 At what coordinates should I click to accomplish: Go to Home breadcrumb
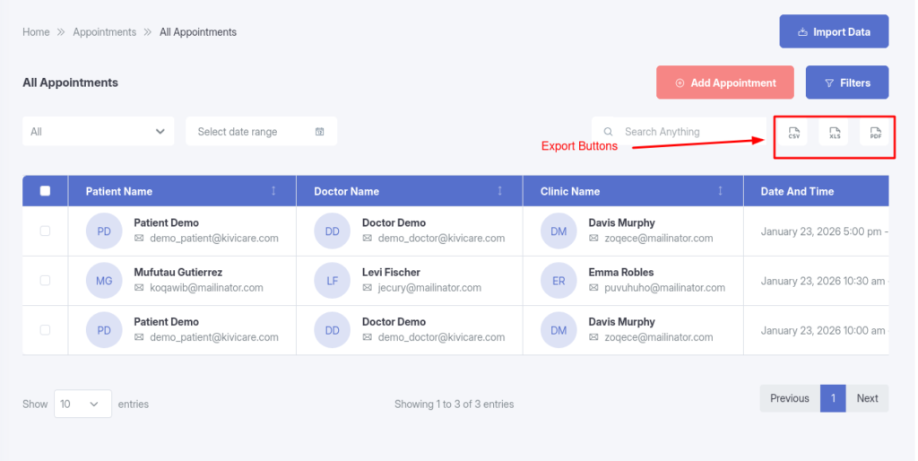(x=36, y=32)
